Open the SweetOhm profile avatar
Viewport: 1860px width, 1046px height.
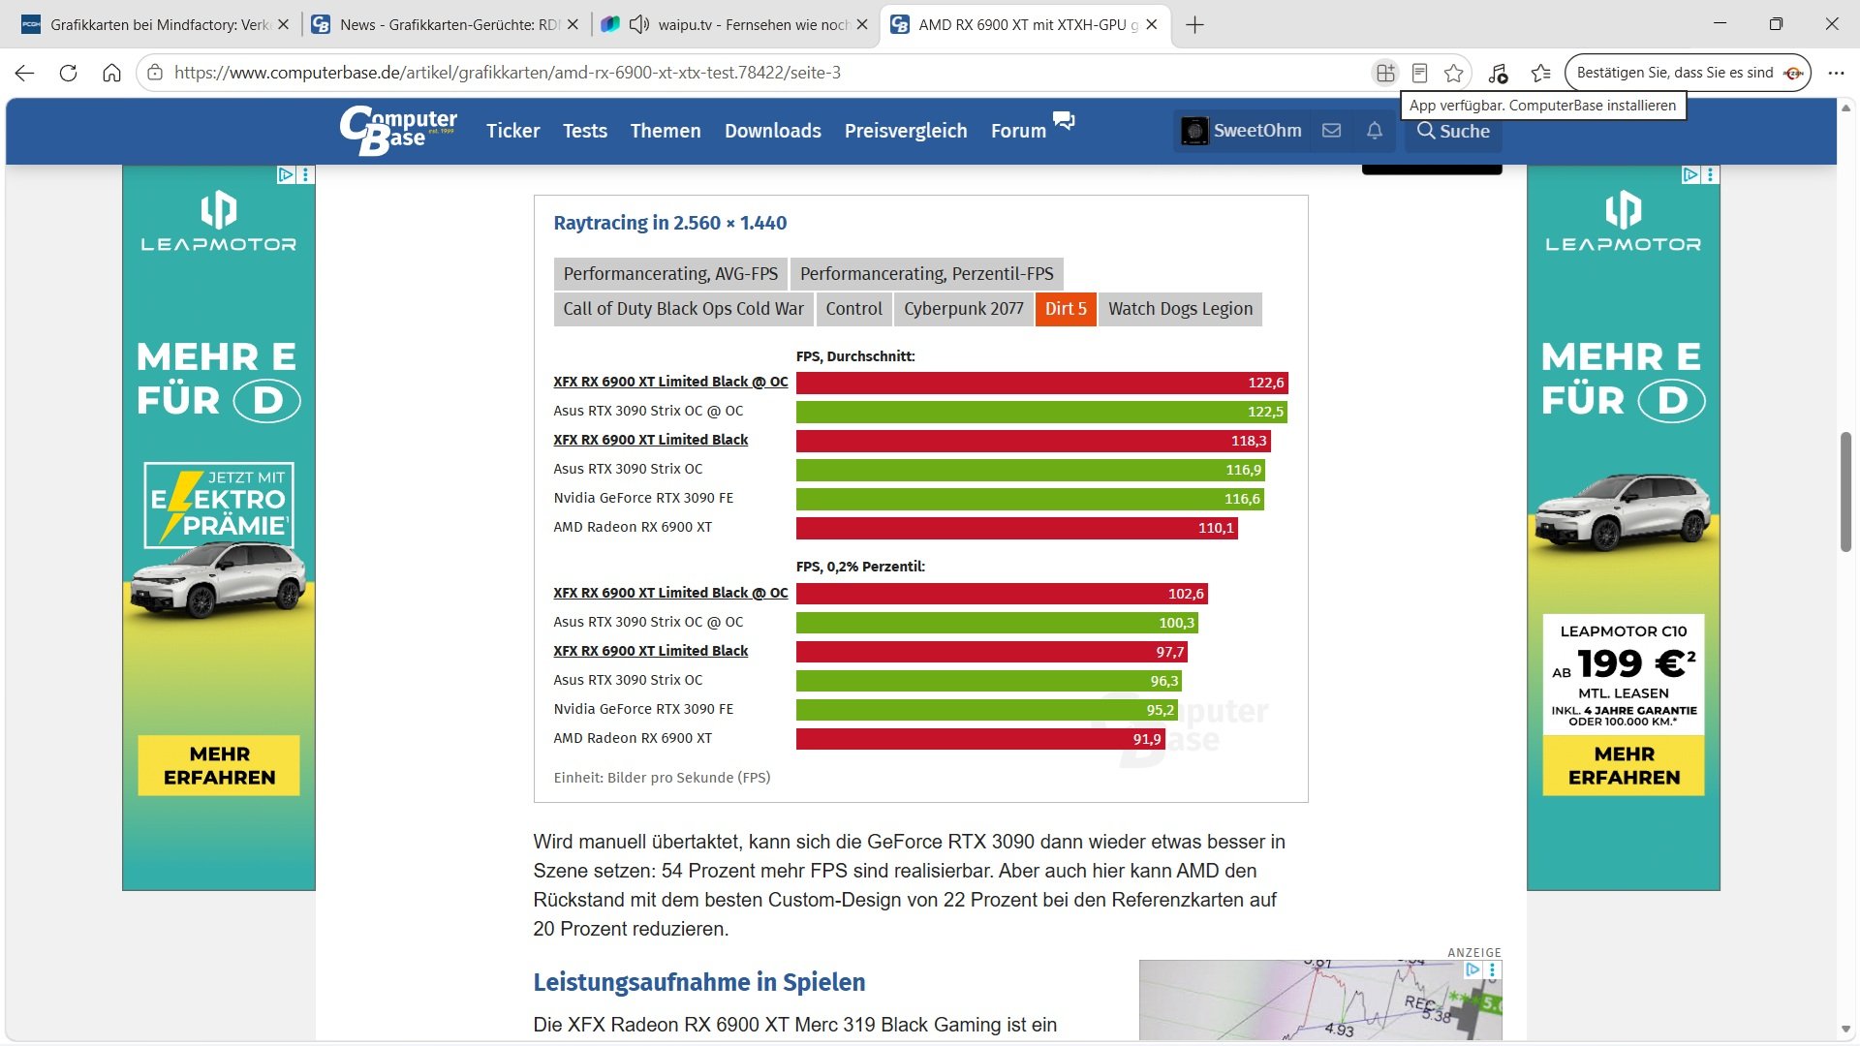[1194, 131]
